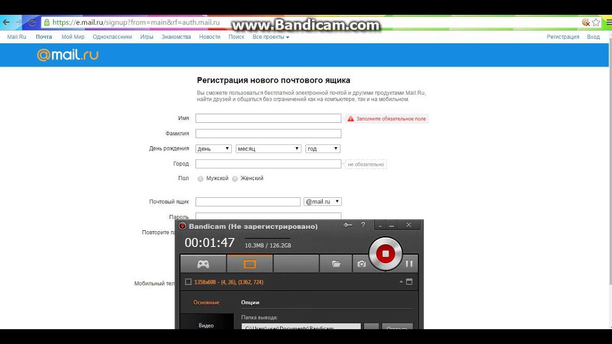612x344 pixels.
Task: Click the Город input field
Action: [x=268, y=164]
